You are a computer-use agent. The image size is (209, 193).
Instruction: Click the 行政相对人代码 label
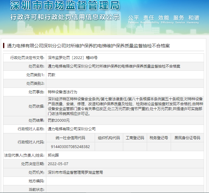pos(31,142)
